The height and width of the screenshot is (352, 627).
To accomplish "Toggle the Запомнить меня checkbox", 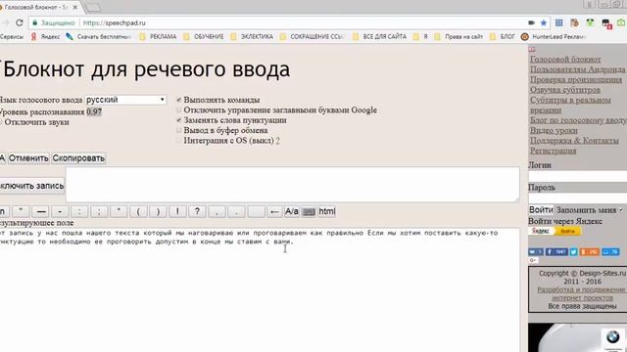I will (x=621, y=210).
